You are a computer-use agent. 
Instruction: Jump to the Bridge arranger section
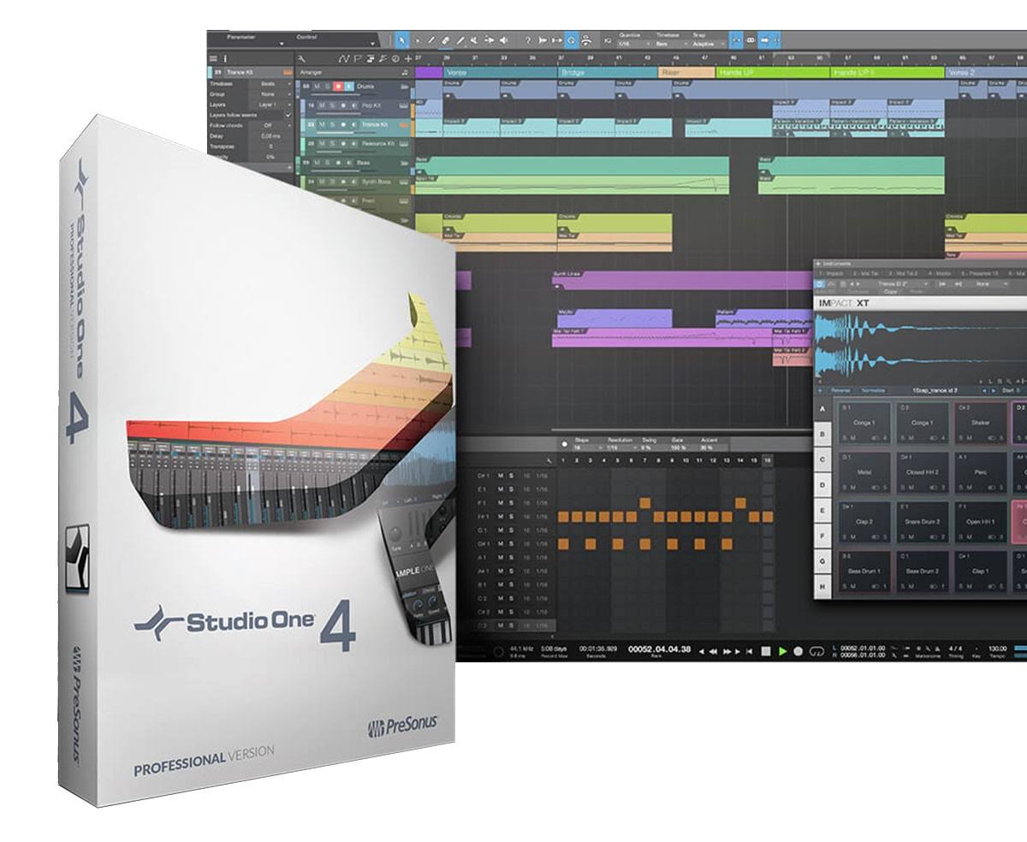(x=606, y=73)
